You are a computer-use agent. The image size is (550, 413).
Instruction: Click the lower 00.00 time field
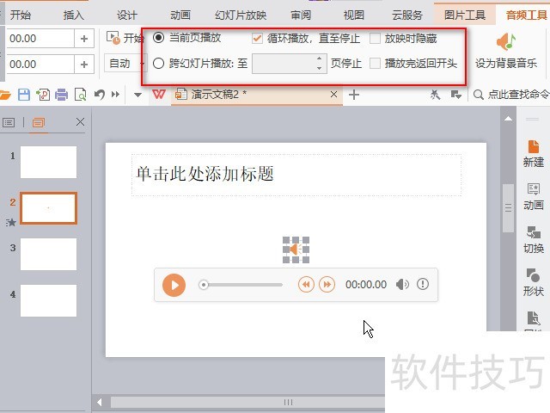tap(40, 65)
